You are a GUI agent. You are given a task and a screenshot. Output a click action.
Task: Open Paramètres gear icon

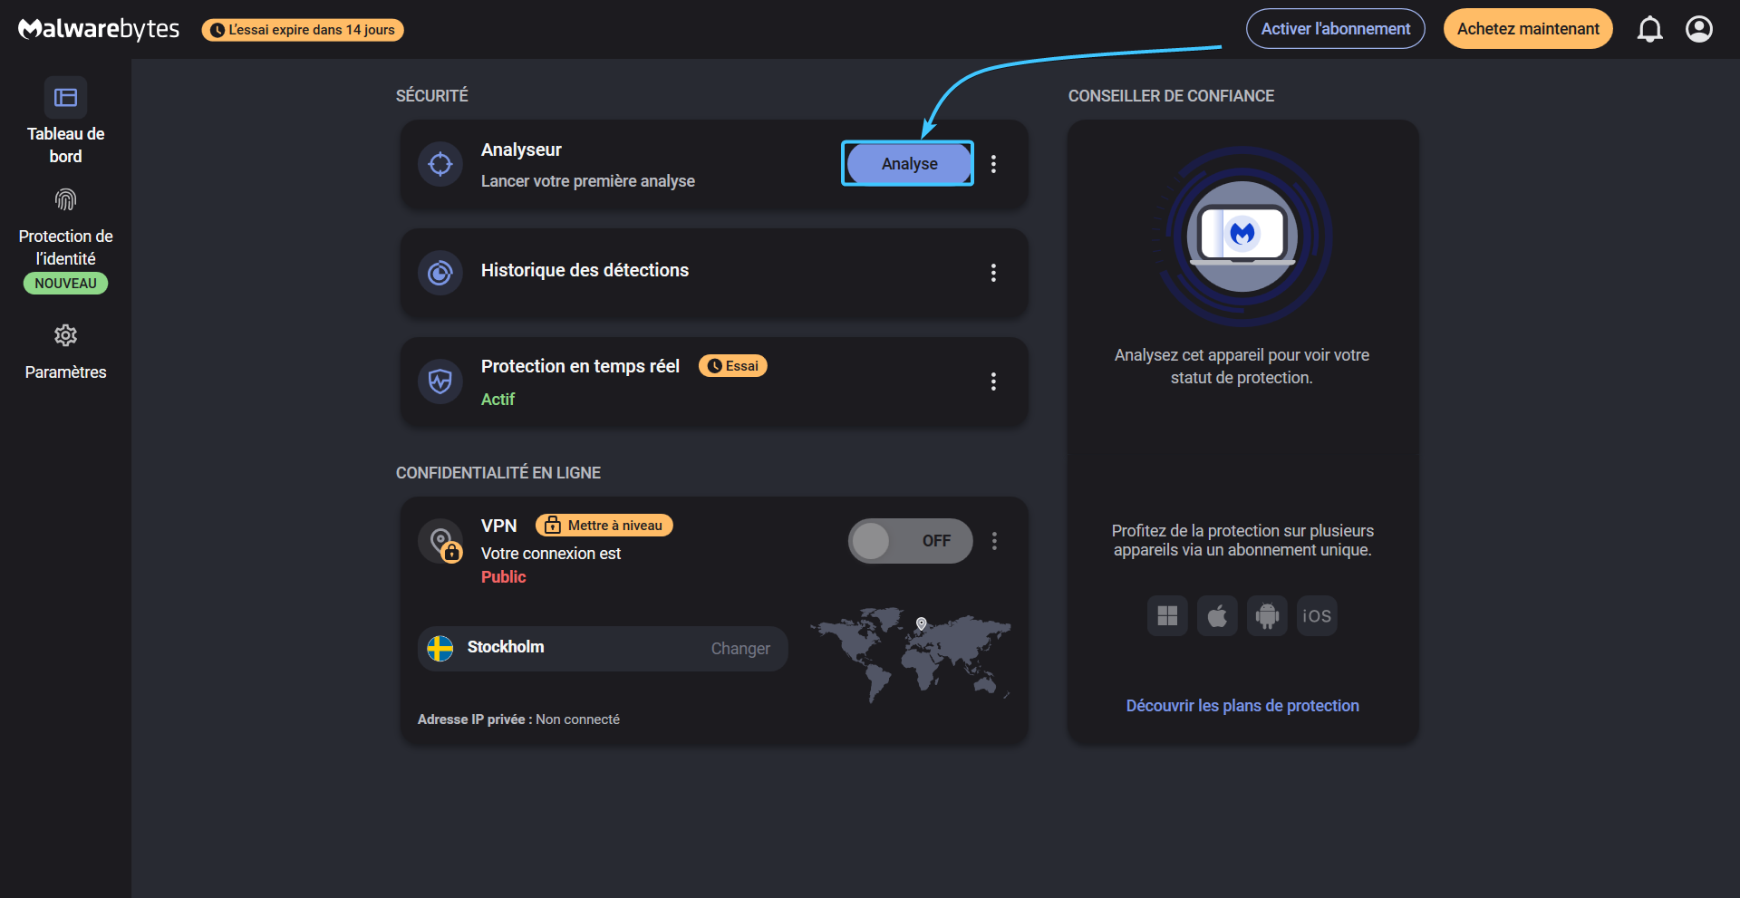coord(65,335)
